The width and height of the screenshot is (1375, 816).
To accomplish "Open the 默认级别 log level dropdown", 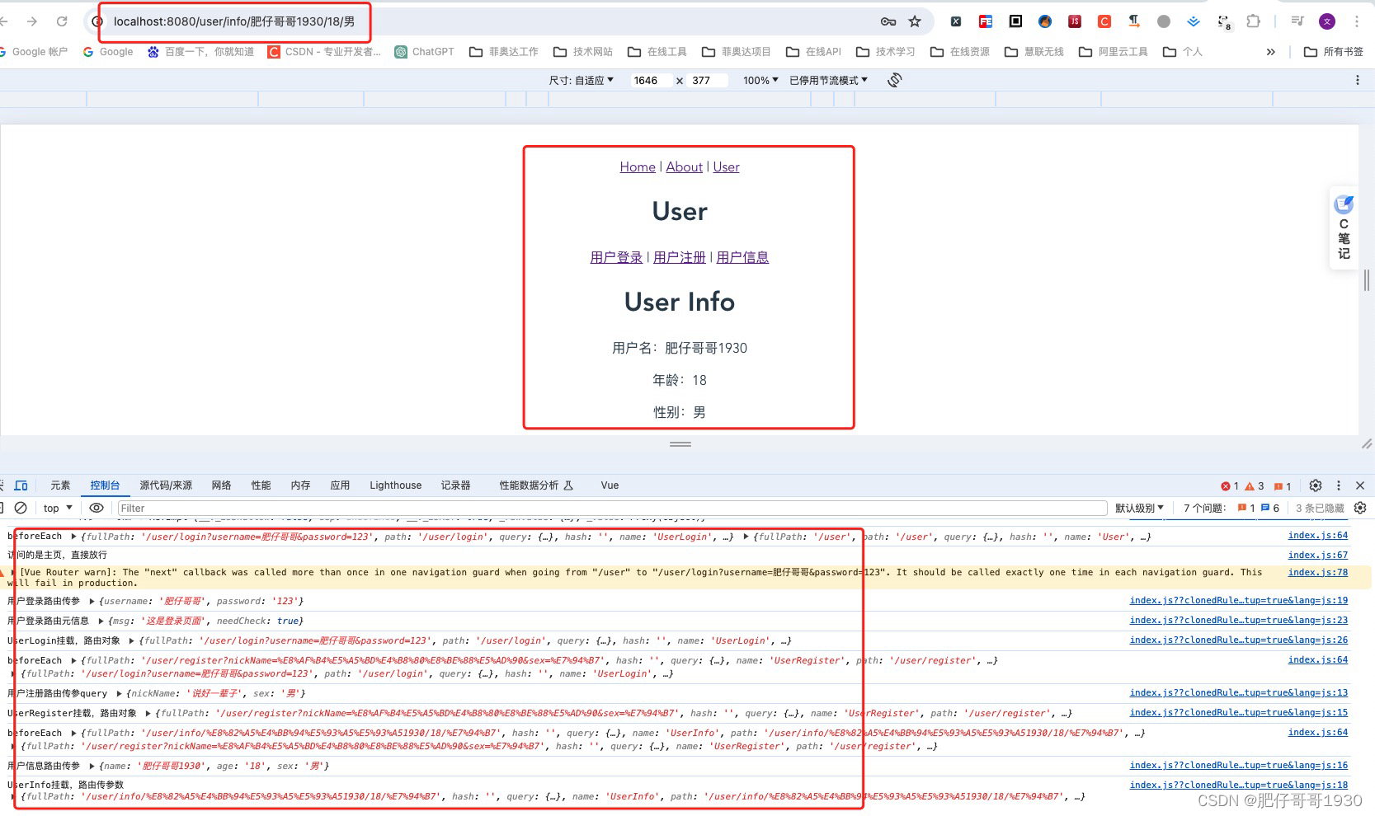I will coord(1139,508).
